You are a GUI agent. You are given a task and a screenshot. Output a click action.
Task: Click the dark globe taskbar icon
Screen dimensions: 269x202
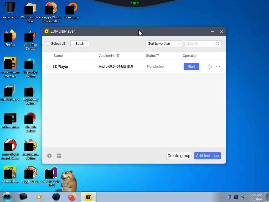tap(56, 197)
